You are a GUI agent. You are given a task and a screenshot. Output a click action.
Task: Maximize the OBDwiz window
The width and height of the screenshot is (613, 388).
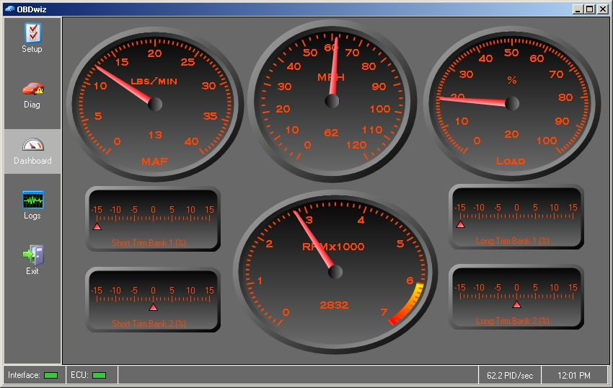click(590, 9)
